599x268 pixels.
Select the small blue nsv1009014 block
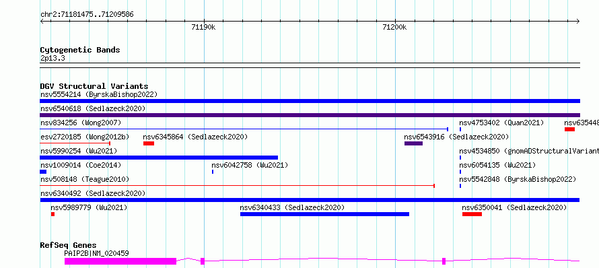[x=43, y=172]
